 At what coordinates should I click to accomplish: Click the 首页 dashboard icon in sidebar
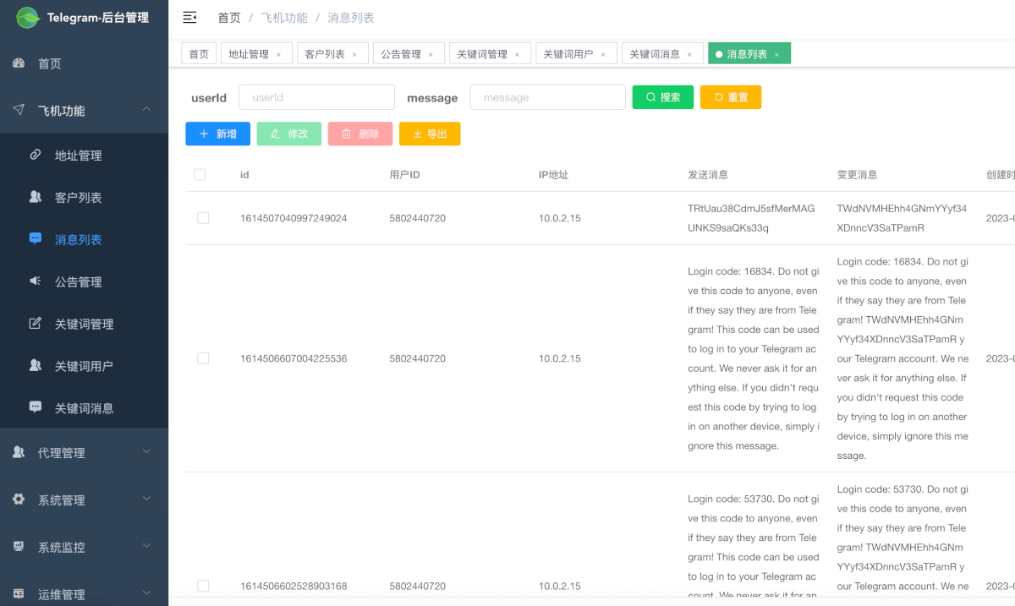(19, 63)
